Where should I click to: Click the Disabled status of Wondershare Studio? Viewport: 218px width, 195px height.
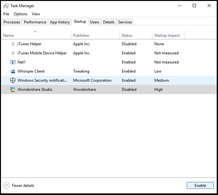coord(129,90)
